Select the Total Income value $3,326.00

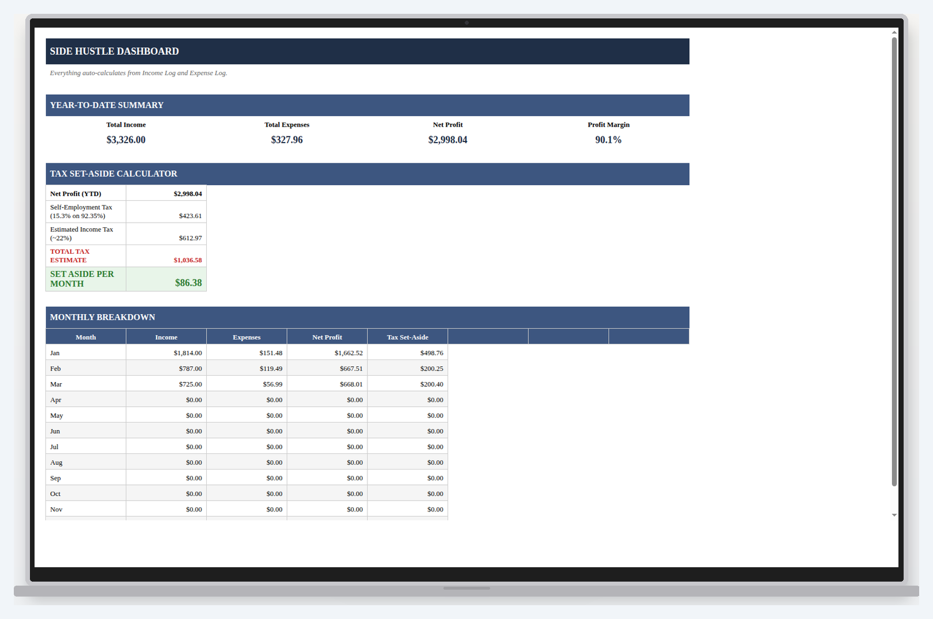(x=126, y=140)
